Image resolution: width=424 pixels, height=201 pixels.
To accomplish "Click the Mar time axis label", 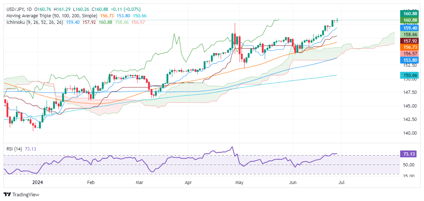I will coord(139,183).
